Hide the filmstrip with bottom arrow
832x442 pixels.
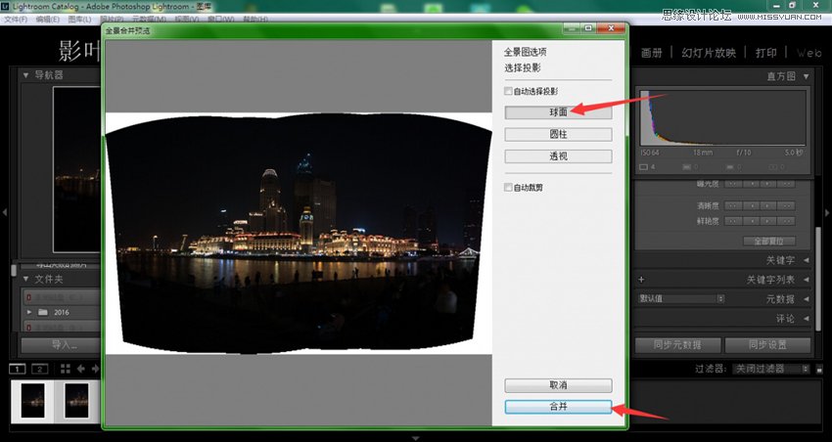coord(415,438)
